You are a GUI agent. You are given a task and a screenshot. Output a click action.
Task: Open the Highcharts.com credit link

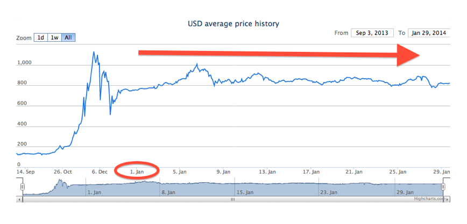click(430, 198)
